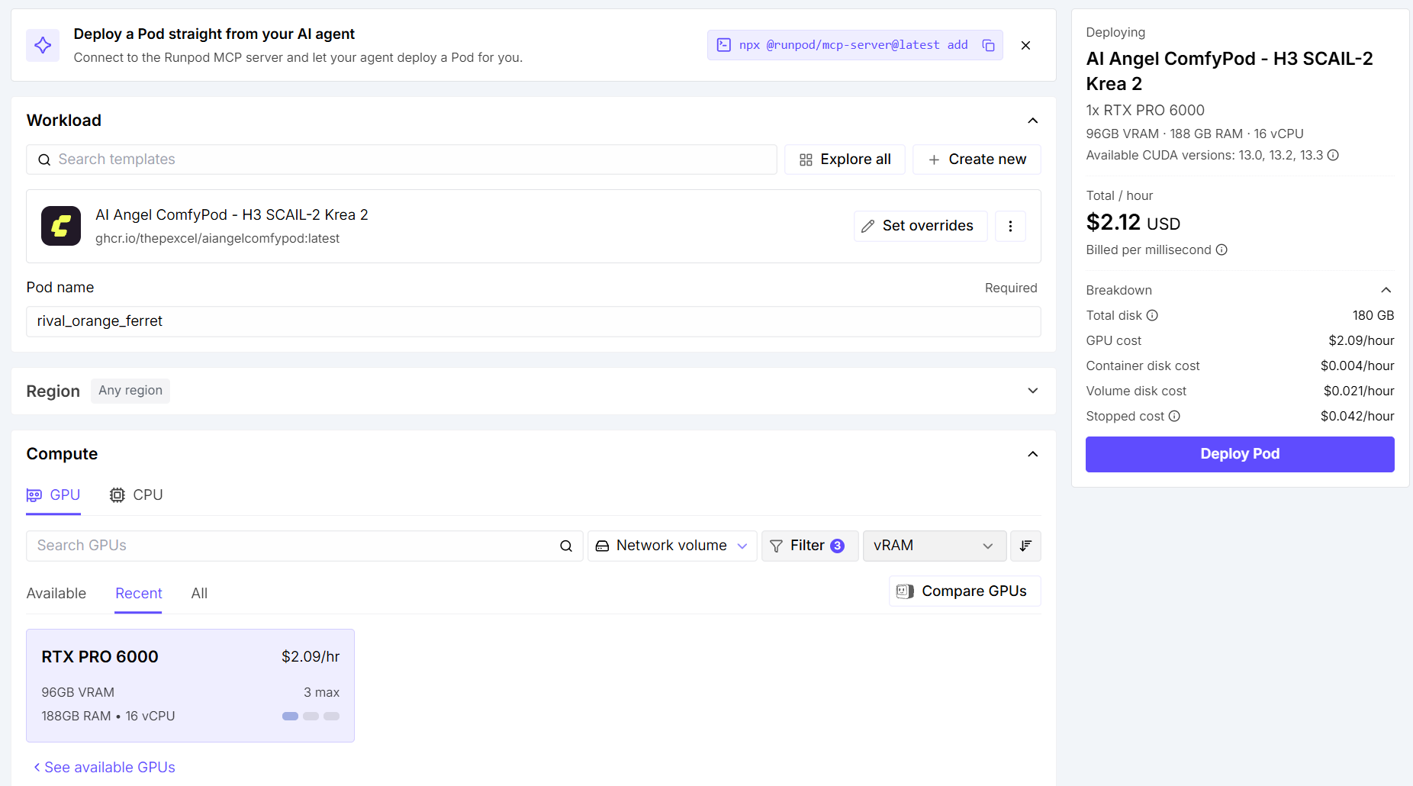Click the Any region badge
This screenshot has height=786, width=1413.
click(130, 391)
